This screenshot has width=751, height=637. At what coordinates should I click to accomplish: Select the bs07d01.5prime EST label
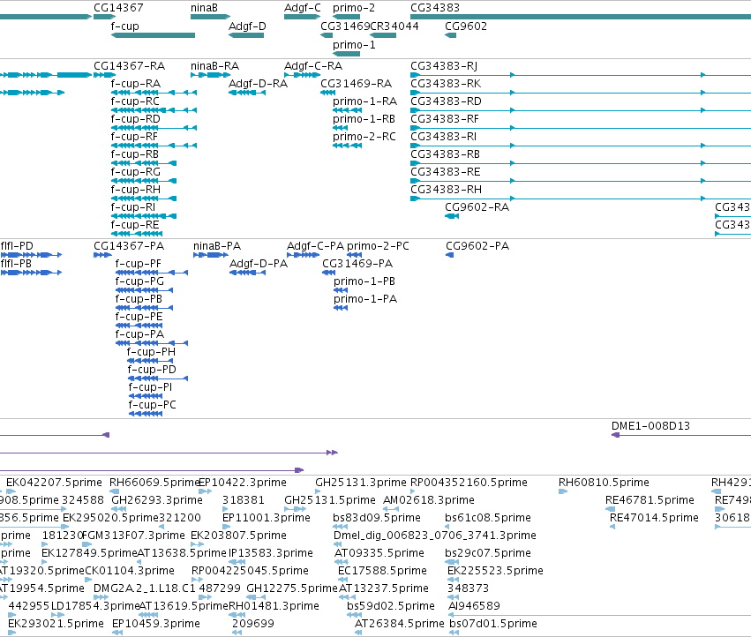pyautogui.click(x=493, y=624)
